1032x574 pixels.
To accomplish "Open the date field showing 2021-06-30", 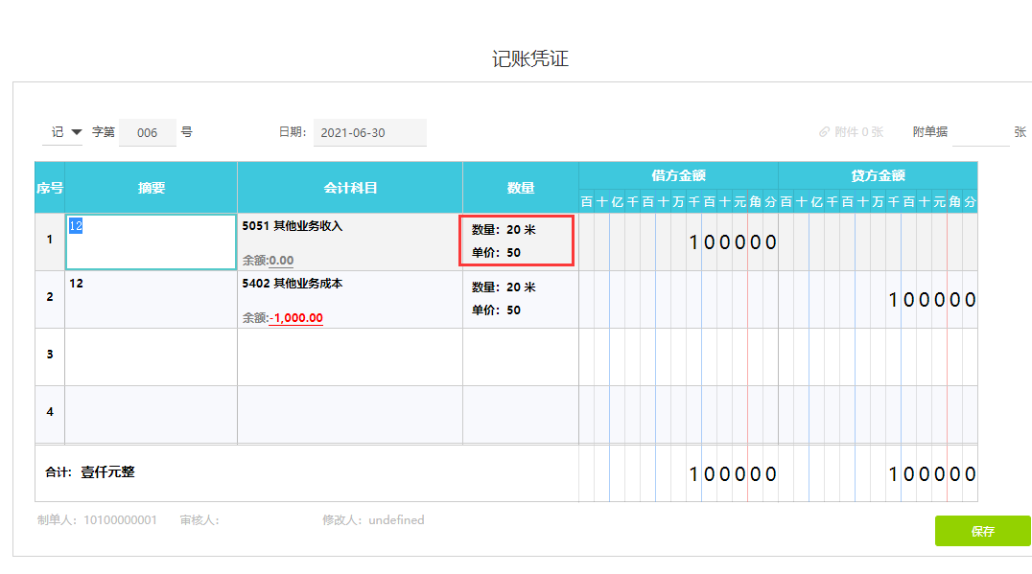I will [369, 133].
